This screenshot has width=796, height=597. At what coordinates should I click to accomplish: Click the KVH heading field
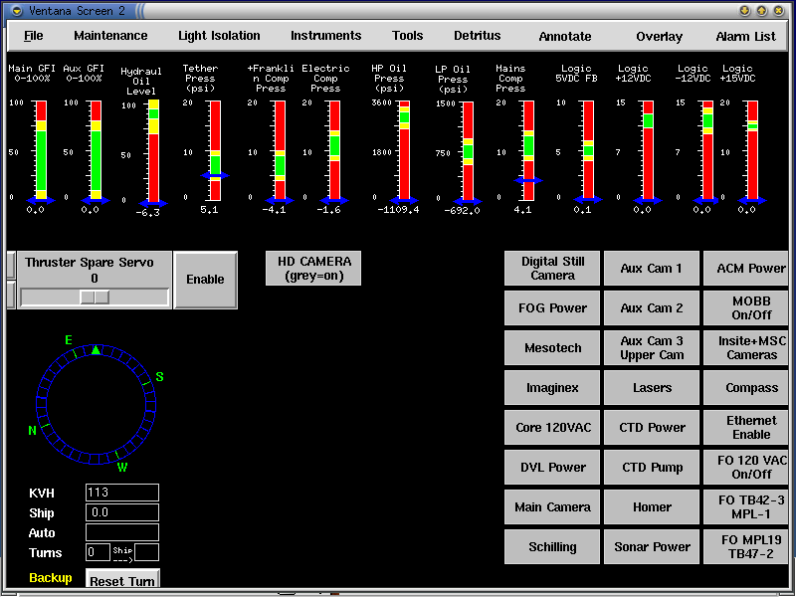[x=122, y=493]
